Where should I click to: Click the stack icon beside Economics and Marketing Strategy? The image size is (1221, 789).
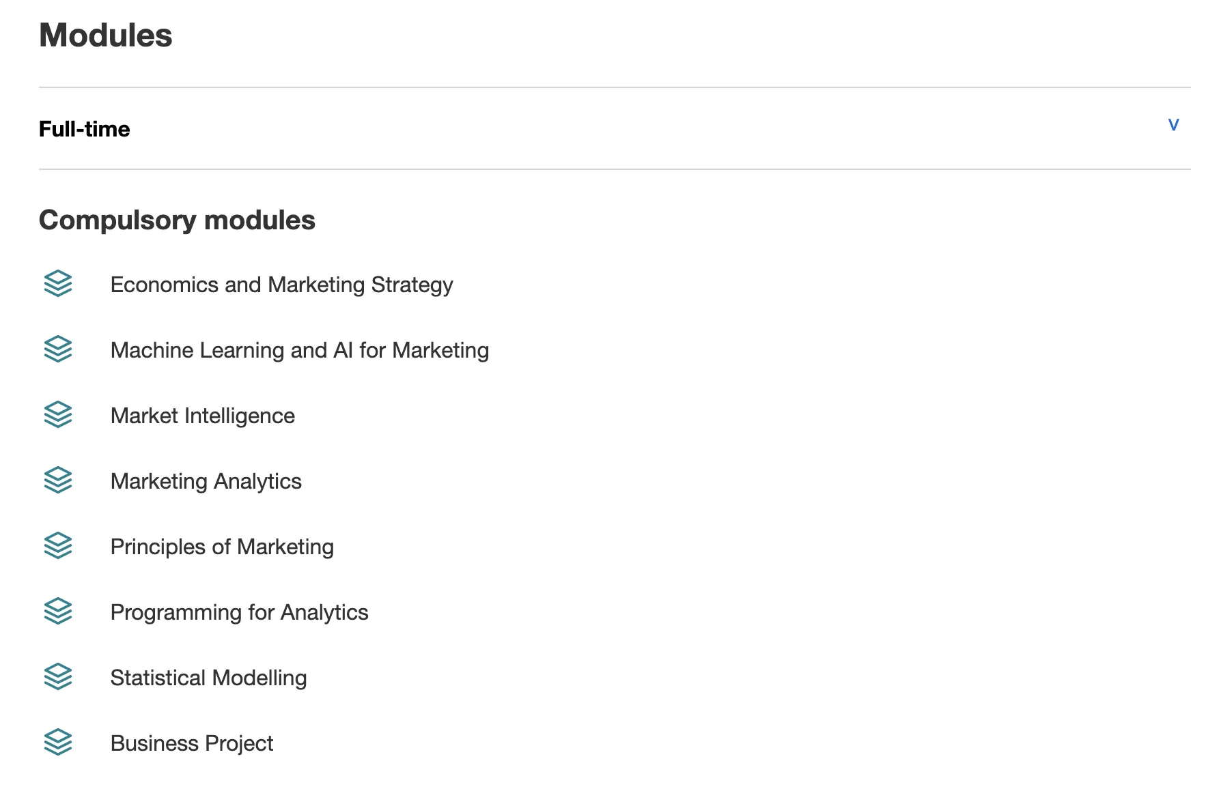pyautogui.click(x=58, y=283)
